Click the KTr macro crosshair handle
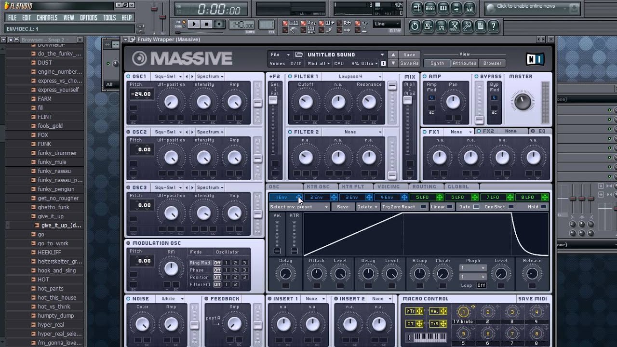 point(419,311)
